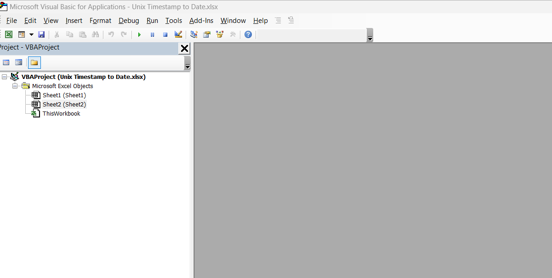Click the Project - VBAProject pane title
This screenshot has height=278, width=552.
[30, 47]
